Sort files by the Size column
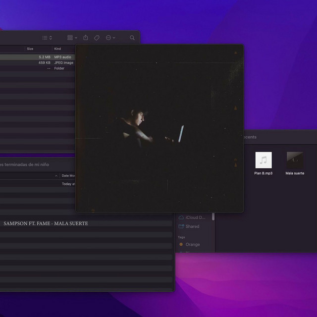 [31, 49]
